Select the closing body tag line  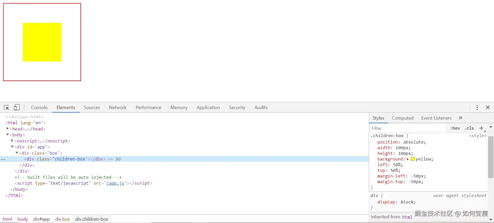(x=19, y=189)
